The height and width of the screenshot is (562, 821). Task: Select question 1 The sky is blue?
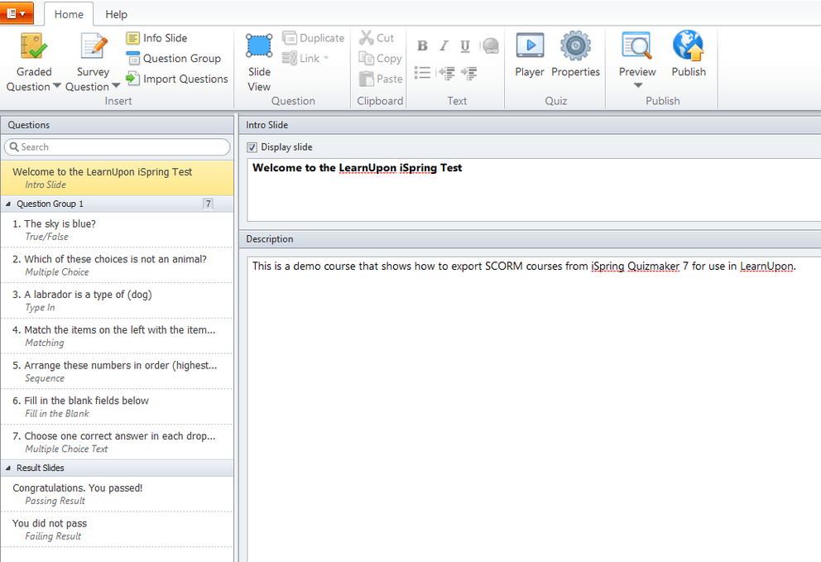117,230
